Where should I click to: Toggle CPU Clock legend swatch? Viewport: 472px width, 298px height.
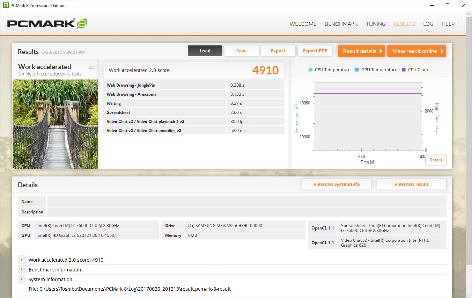pyautogui.click(x=404, y=70)
